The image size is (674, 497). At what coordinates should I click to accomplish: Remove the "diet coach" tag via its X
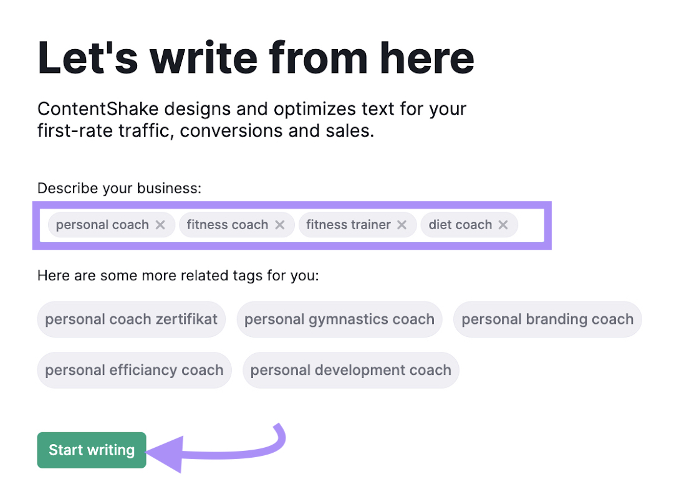[503, 224]
